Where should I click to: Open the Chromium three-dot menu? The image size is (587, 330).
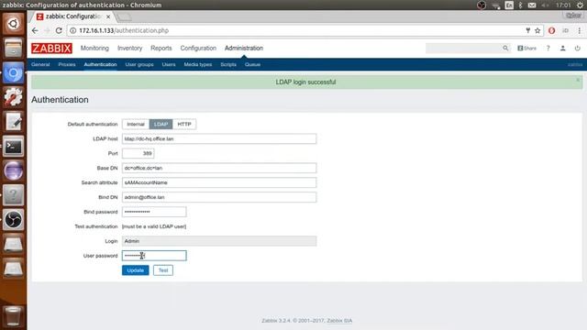[x=579, y=30]
